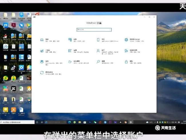Open the 网络和 Internet globe category
186x140 pixels.
point(134,40)
